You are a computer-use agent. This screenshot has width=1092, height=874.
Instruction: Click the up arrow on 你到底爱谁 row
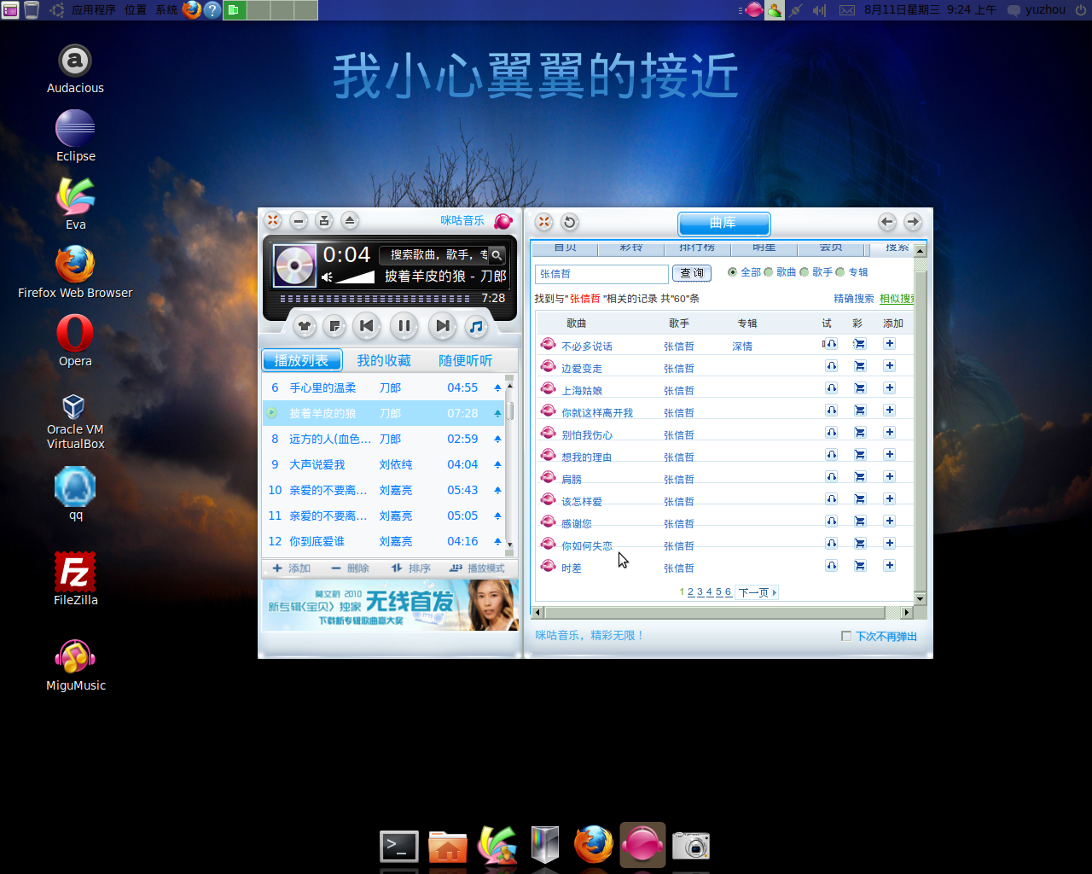(x=497, y=541)
